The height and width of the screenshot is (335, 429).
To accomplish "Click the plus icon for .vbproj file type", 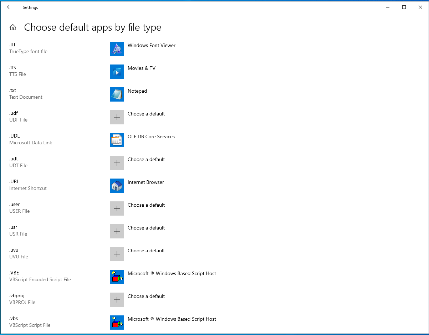I will [x=117, y=300].
